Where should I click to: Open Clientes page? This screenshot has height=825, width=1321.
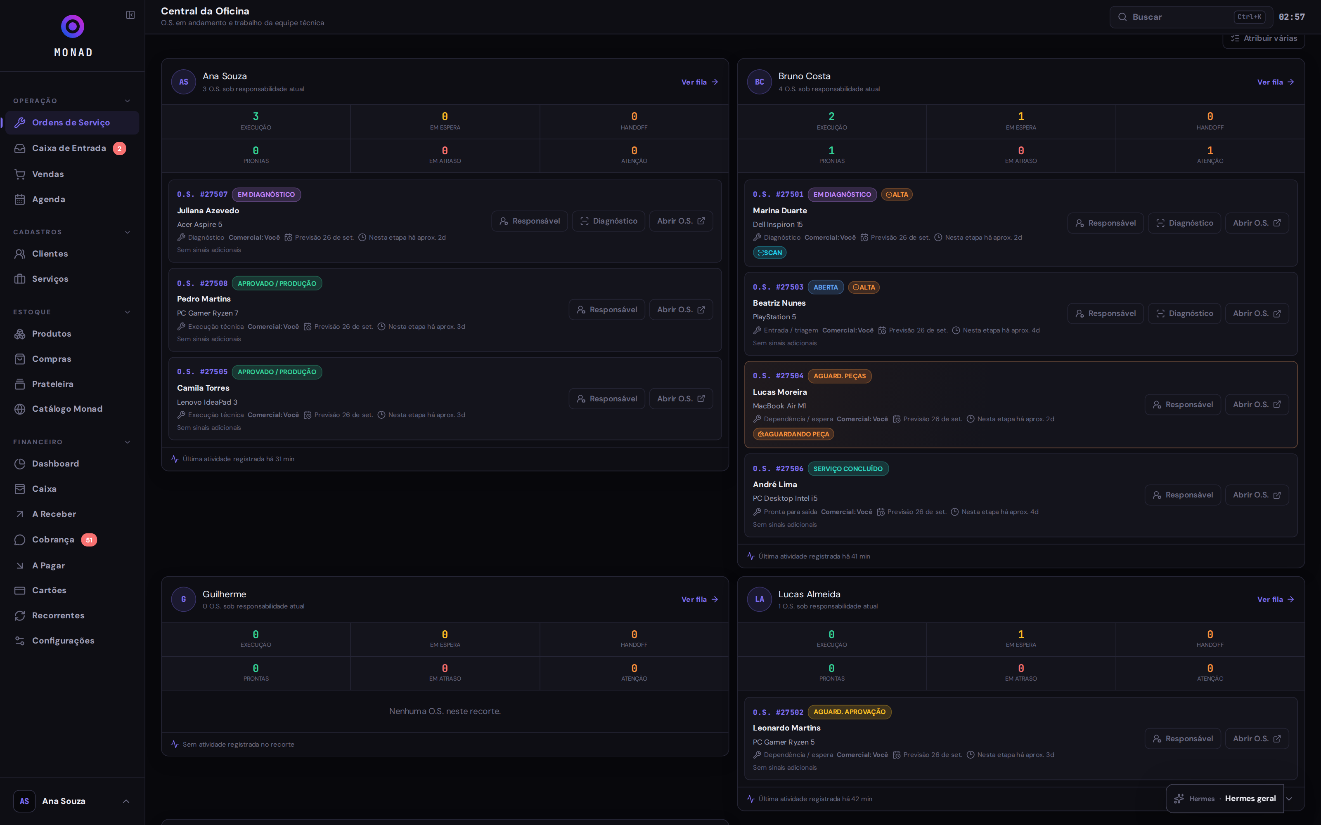click(x=72, y=254)
